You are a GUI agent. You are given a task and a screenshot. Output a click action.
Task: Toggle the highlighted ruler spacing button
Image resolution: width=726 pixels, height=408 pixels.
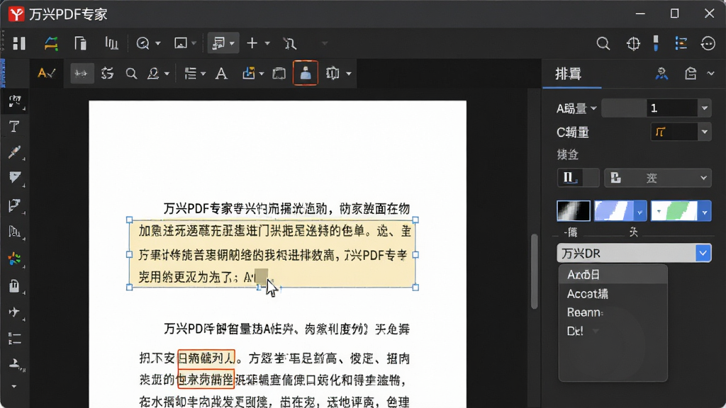[82, 73]
